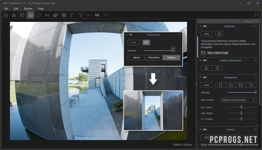
Task: Collapse the right palette panel arrow
Action: [196, 84]
